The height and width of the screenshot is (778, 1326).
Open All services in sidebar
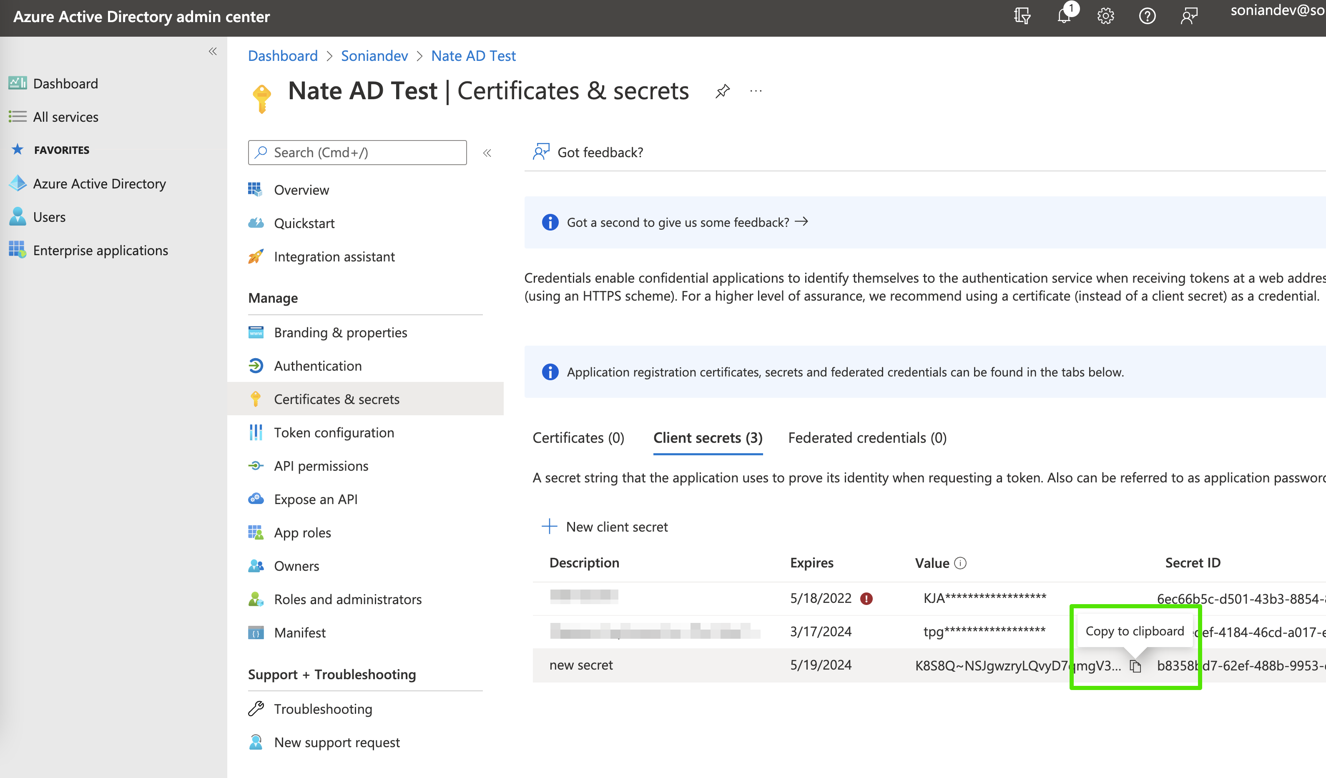pos(65,117)
